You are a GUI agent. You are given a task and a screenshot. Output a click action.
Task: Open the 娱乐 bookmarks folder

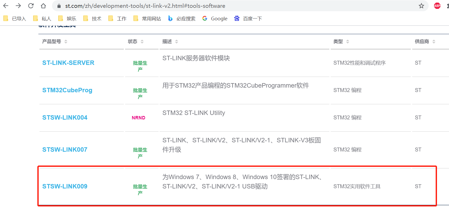67,19
